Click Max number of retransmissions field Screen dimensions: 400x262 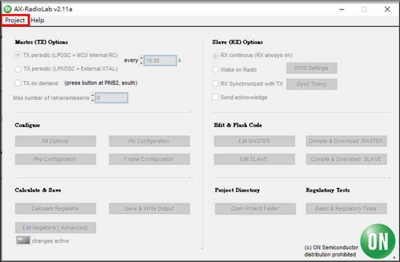112,98
